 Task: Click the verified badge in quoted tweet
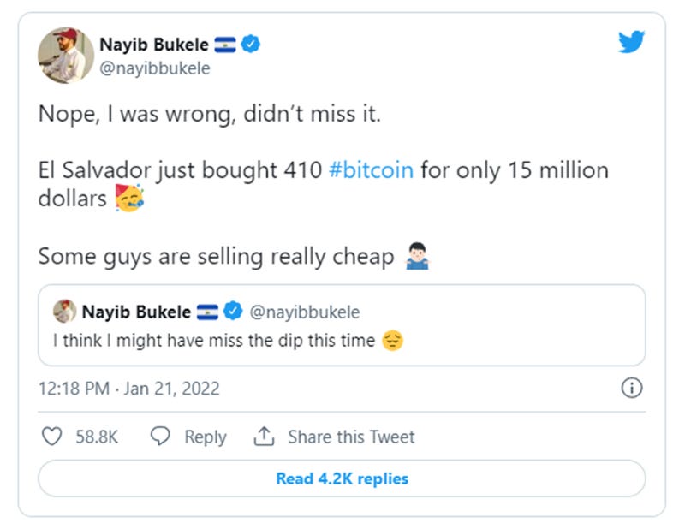233,312
